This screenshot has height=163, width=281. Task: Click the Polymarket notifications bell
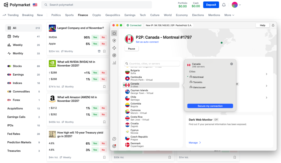point(224,5)
